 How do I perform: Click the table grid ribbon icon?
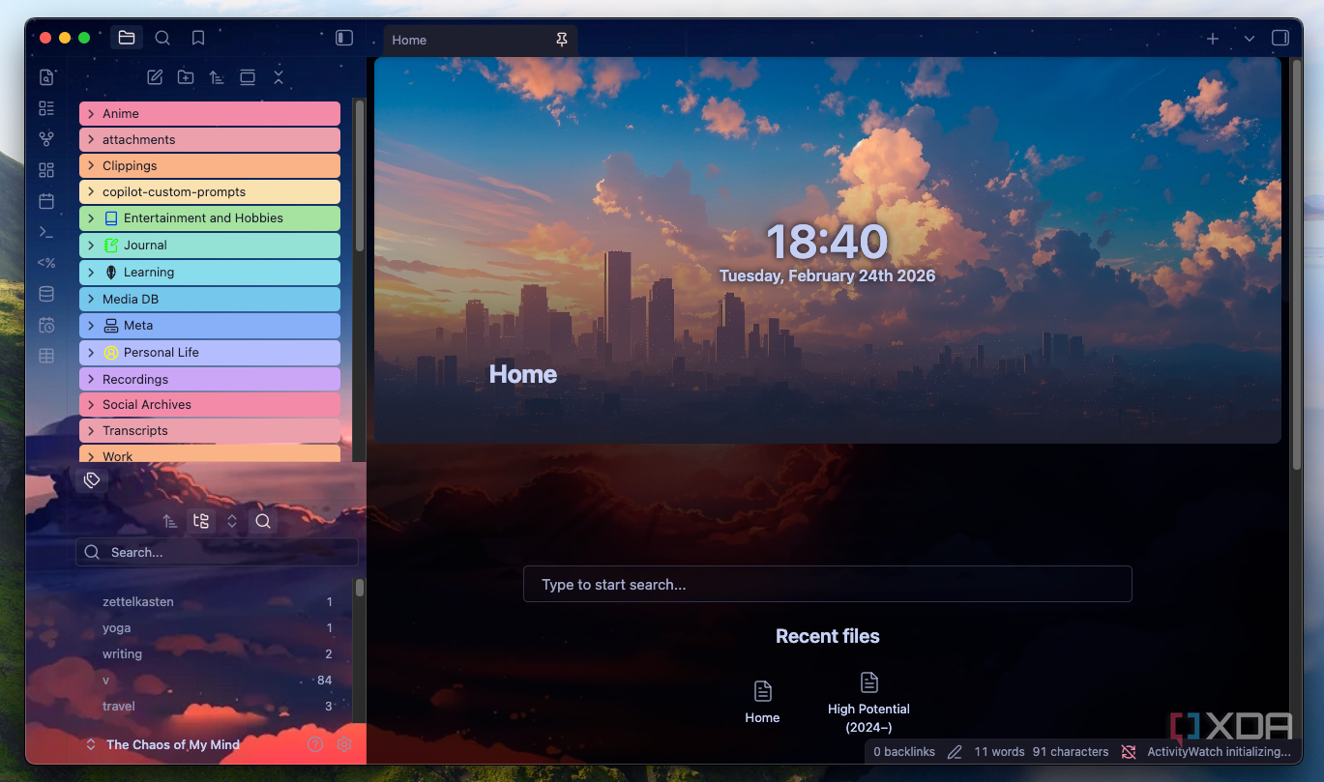point(46,356)
